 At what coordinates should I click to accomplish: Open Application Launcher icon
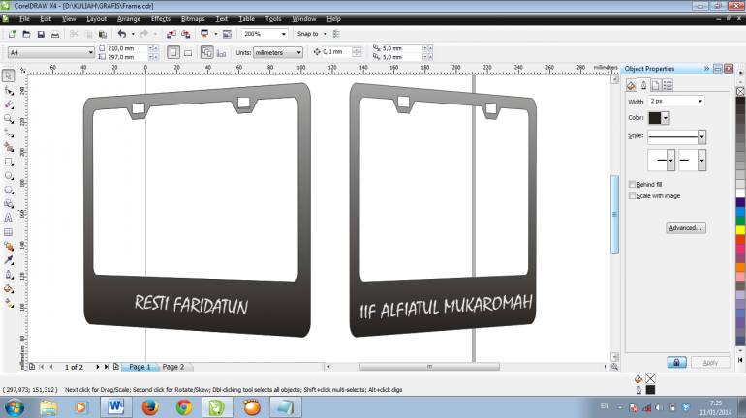204,34
